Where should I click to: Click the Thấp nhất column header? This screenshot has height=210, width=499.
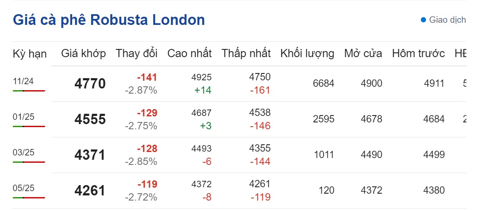click(x=246, y=54)
